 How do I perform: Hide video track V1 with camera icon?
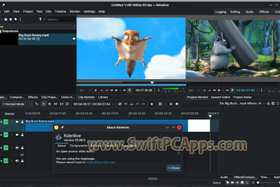tap(17, 135)
